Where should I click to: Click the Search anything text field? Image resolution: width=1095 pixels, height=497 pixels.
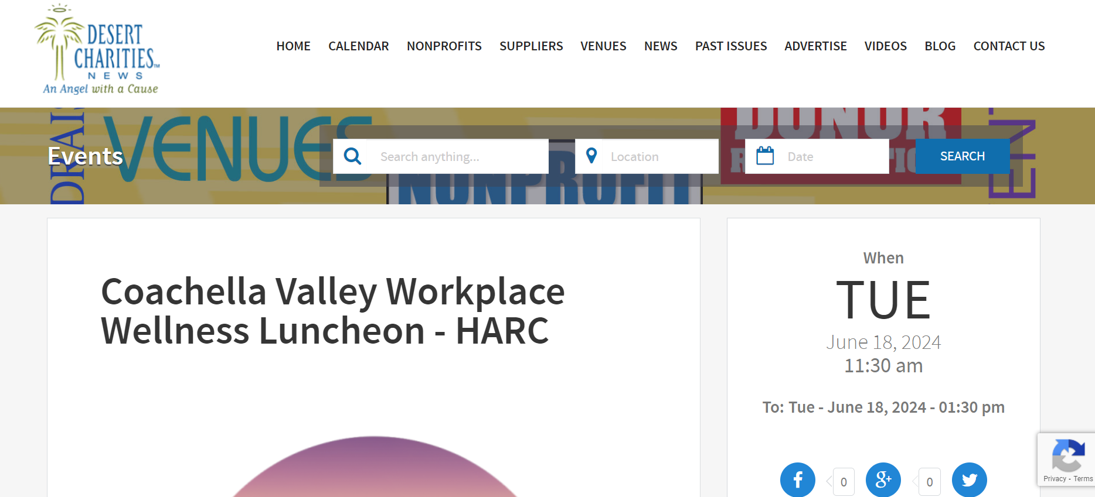pyautogui.click(x=457, y=157)
